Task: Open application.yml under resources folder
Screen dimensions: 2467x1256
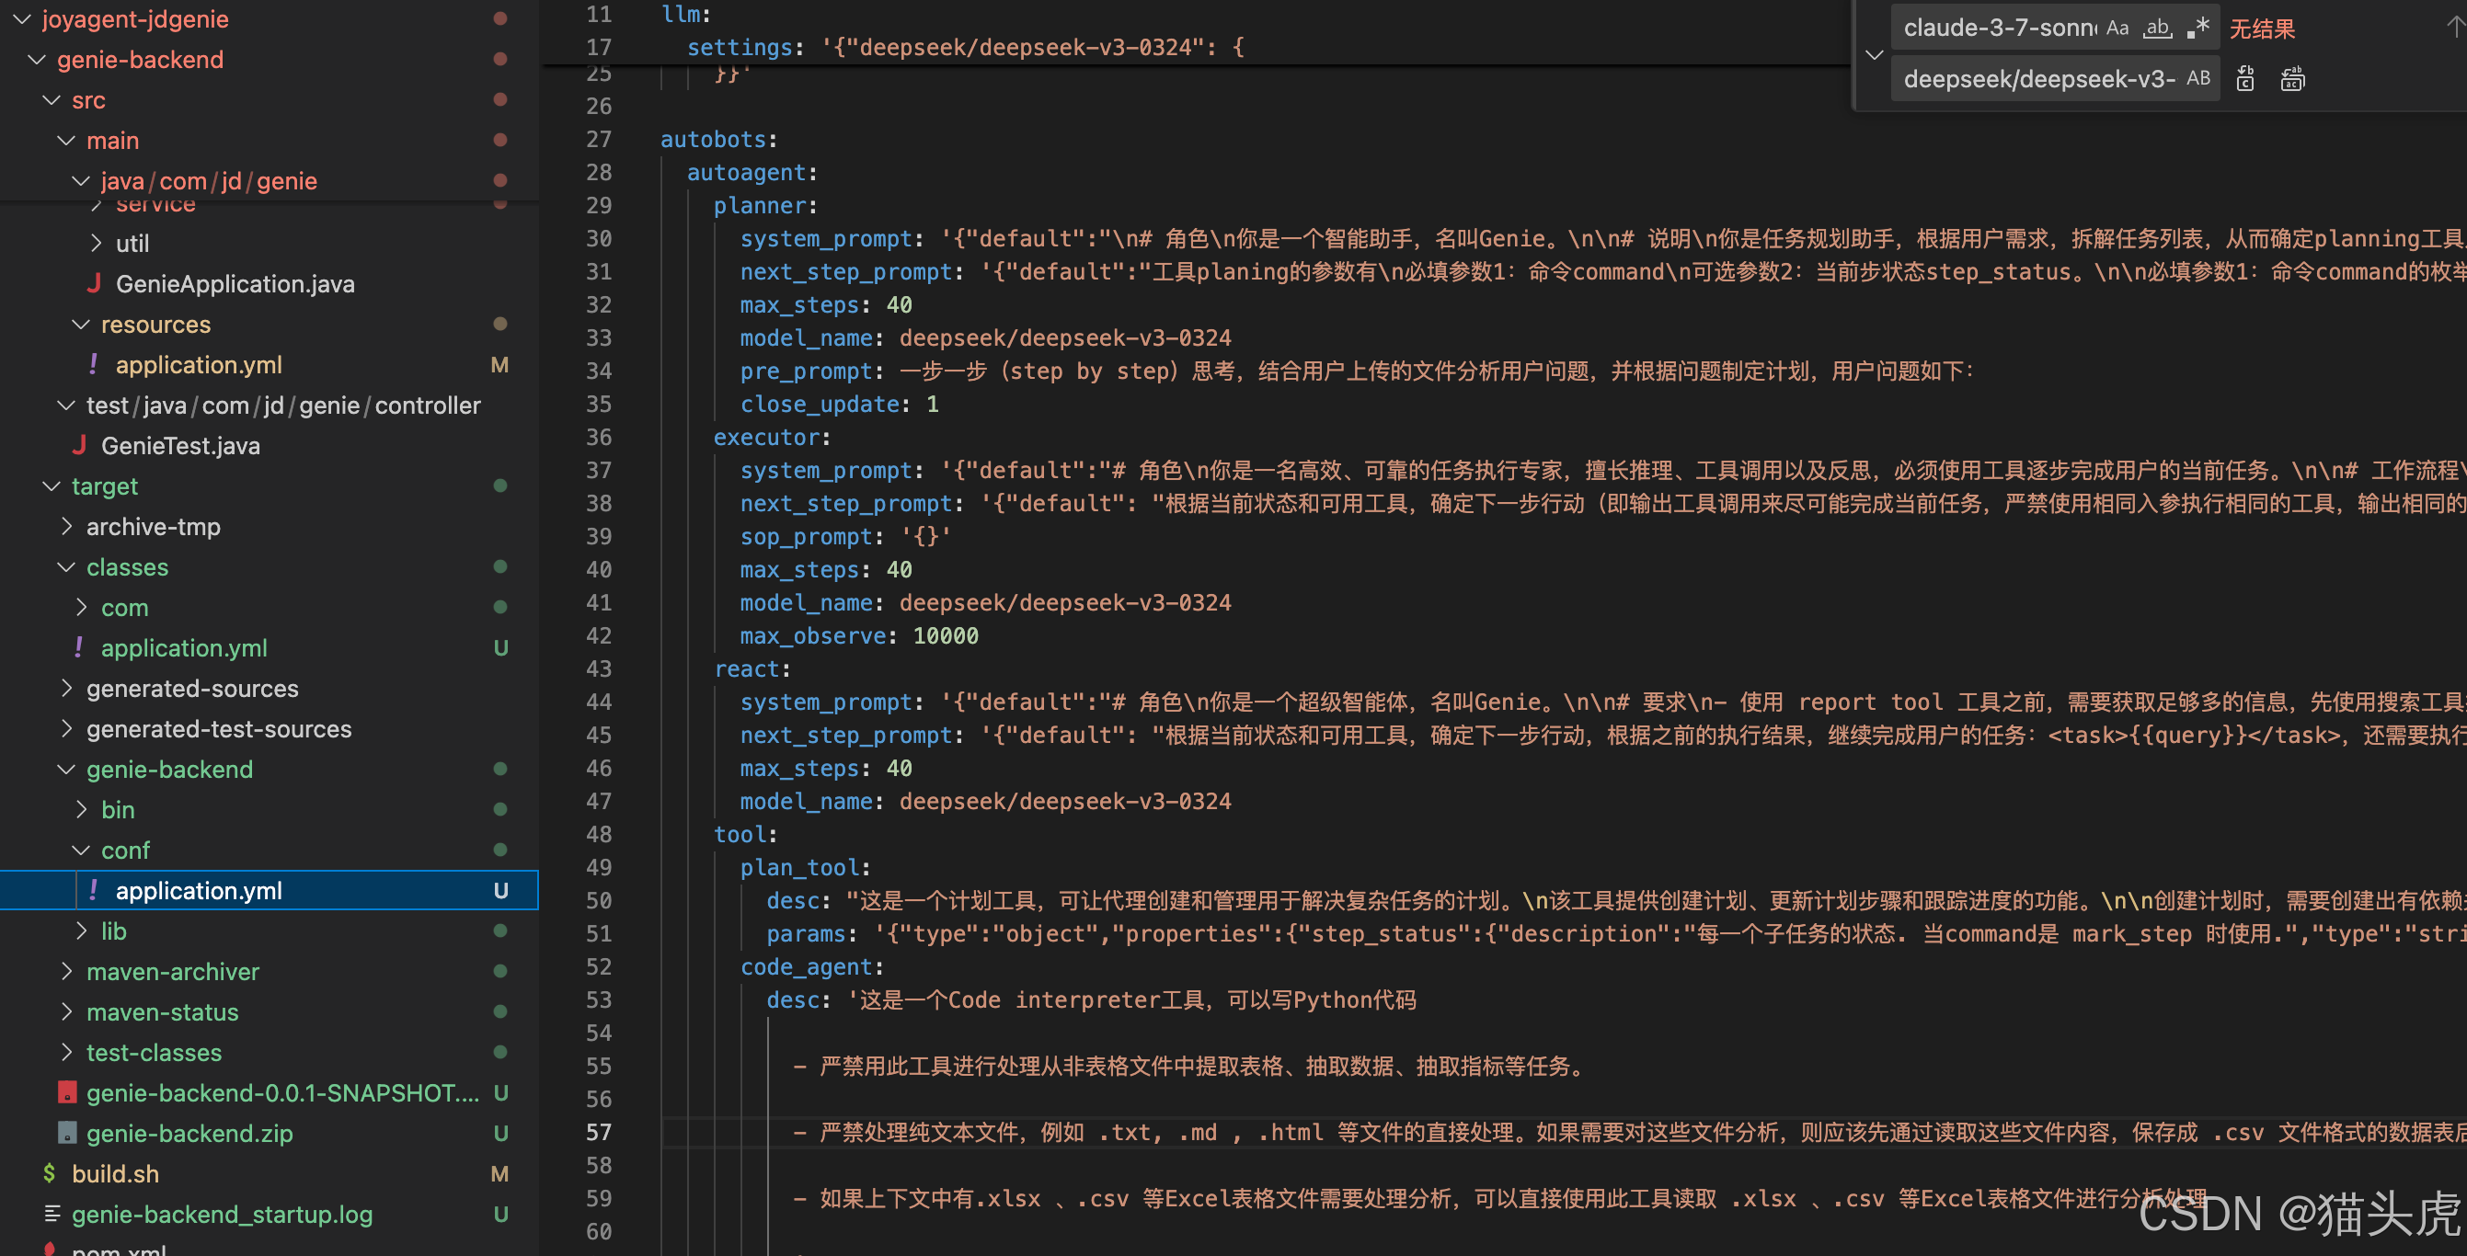Action: point(199,365)
